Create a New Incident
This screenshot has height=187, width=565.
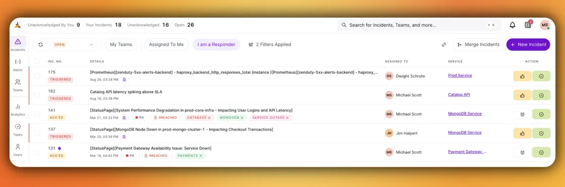coord(528,45)
